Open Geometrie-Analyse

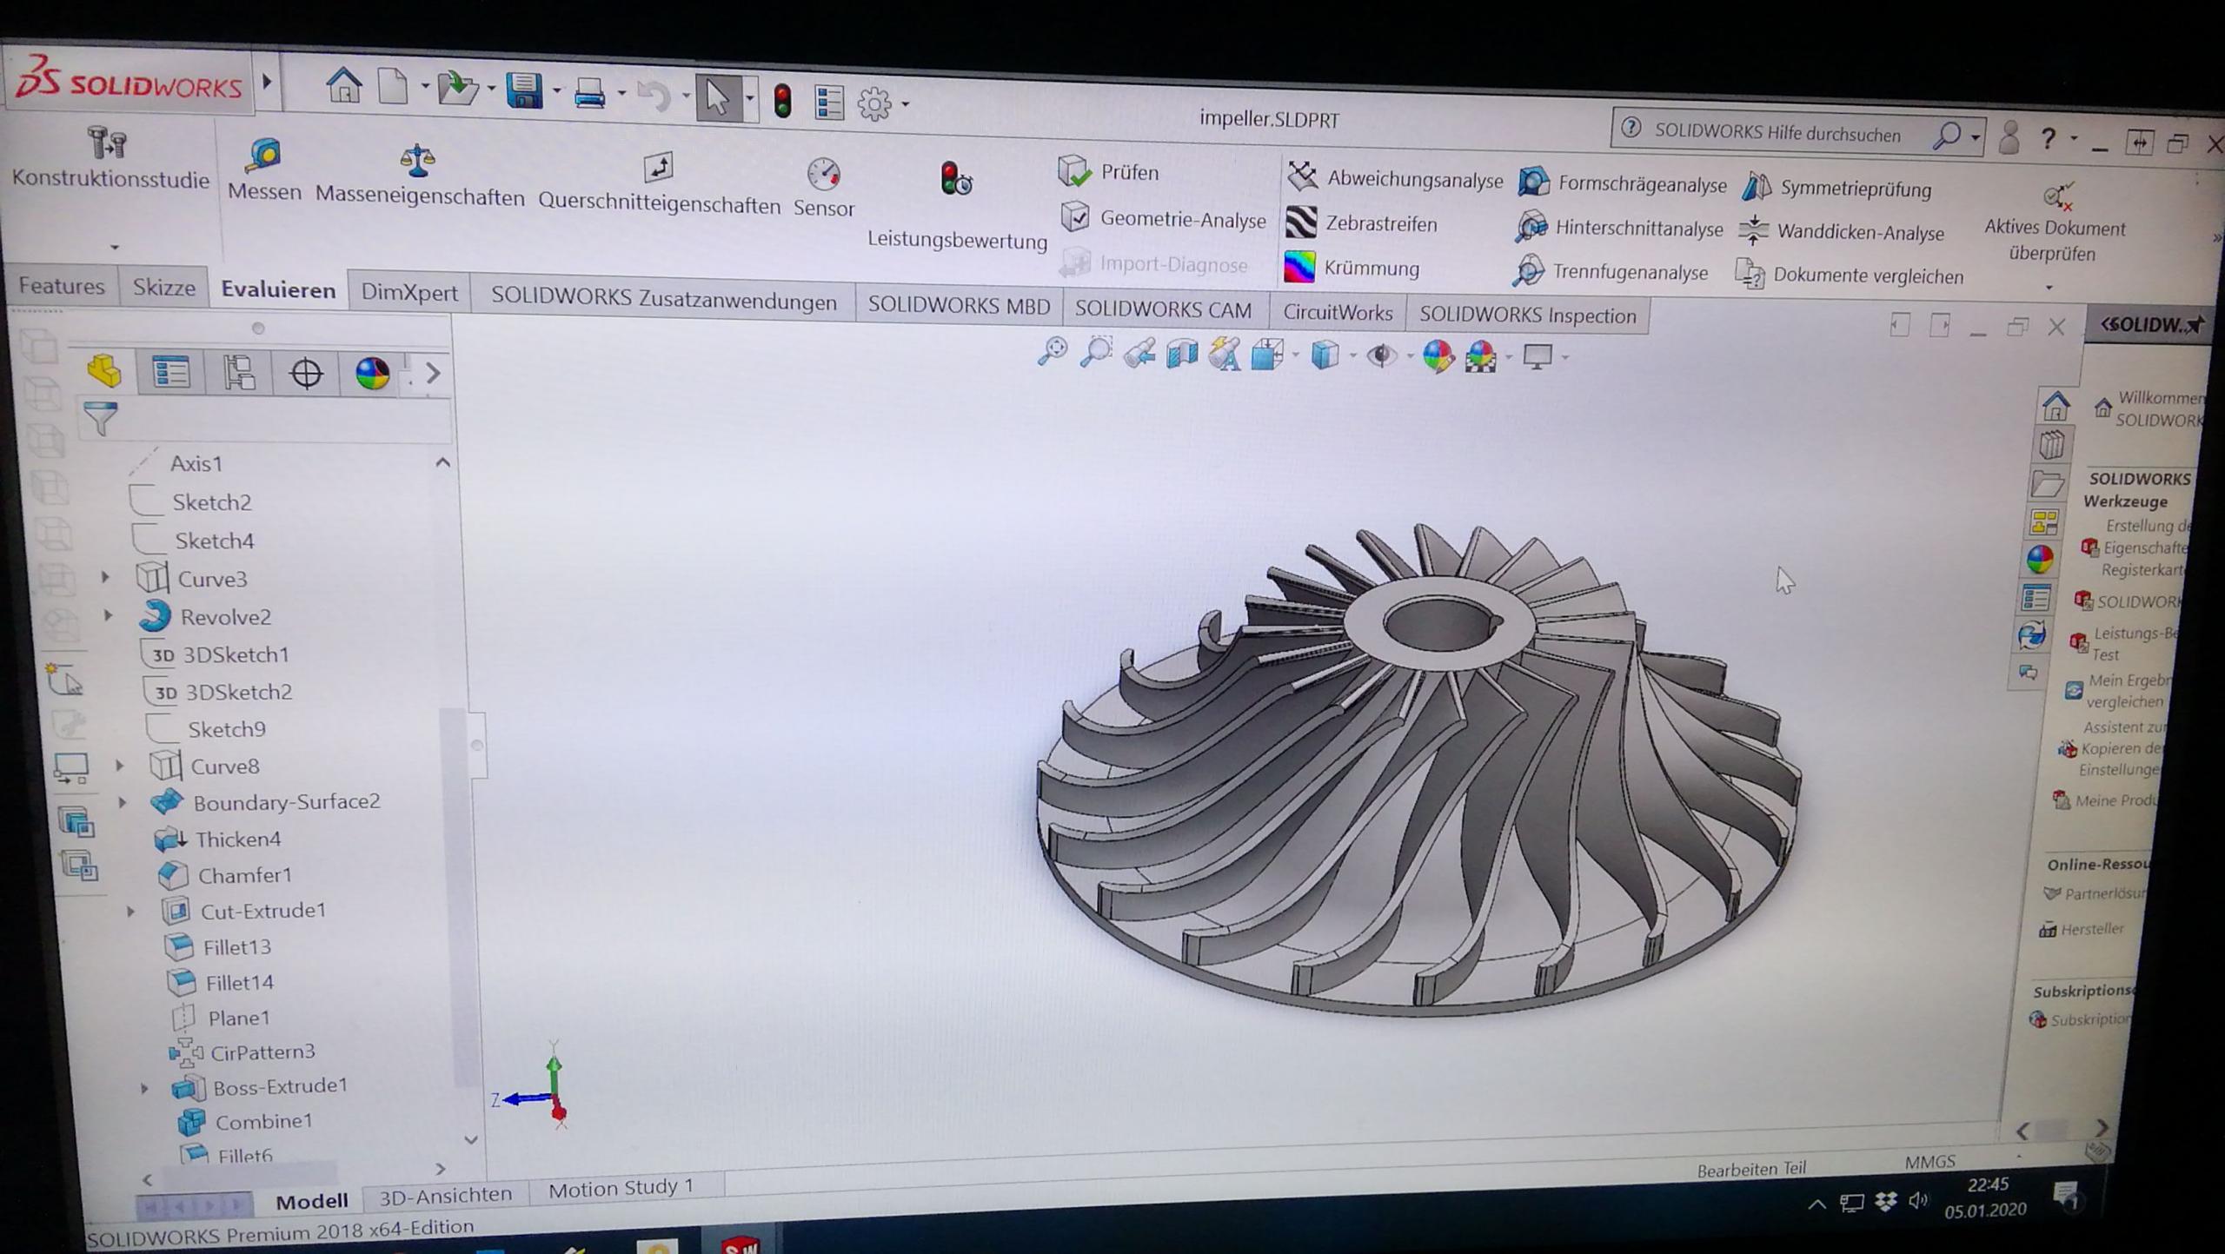tap(1162, 217)
